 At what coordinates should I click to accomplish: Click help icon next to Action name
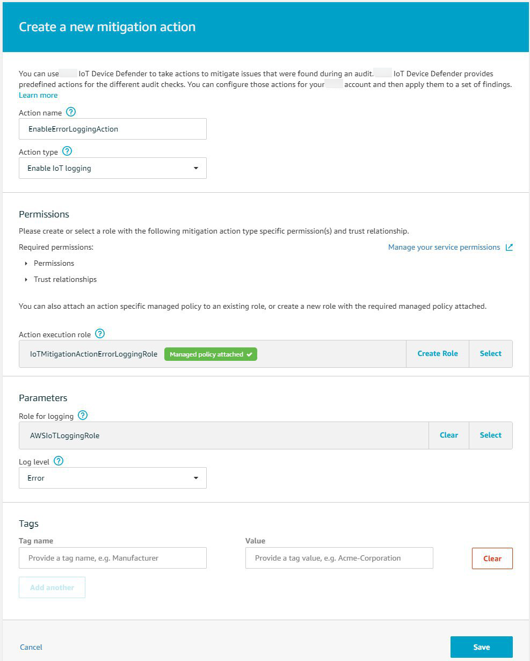71,112
